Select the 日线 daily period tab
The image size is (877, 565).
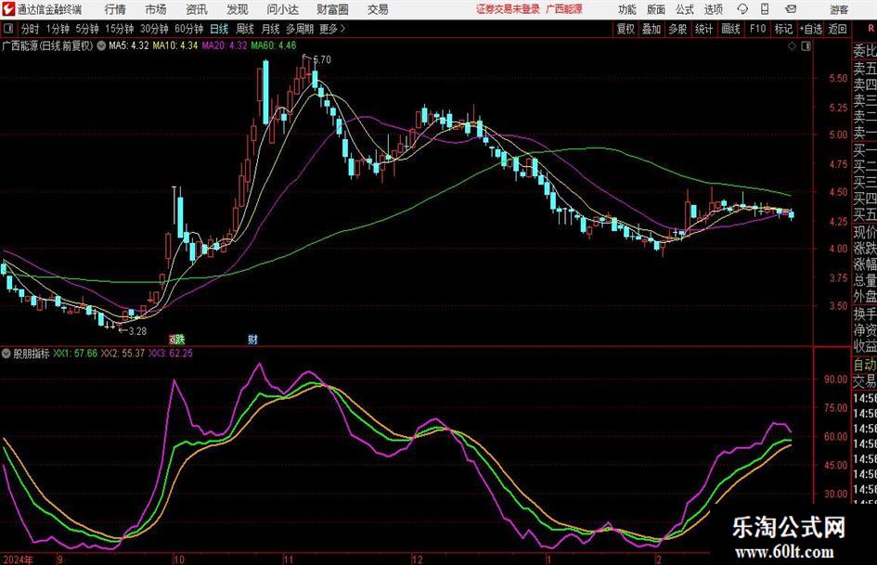pyautogui.click(x=219, y=29)
